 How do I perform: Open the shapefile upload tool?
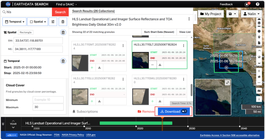click(x=259, y=43)
